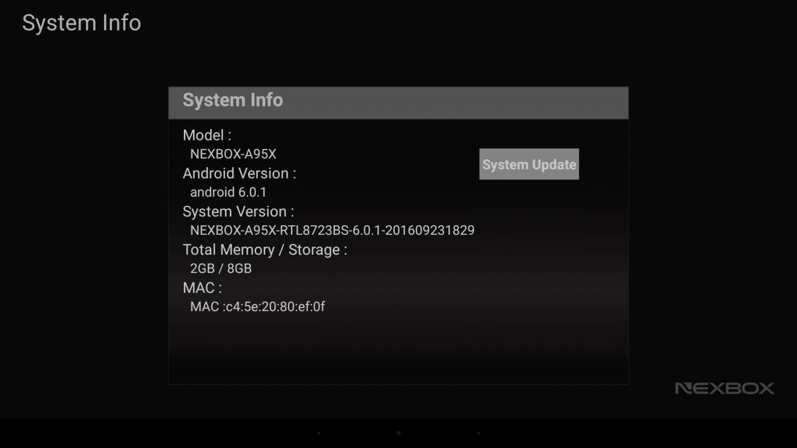The height and width of the screenshot is (448, 797).
Task: Select the RTL8723BS system version string
Action: pos(332,230)
